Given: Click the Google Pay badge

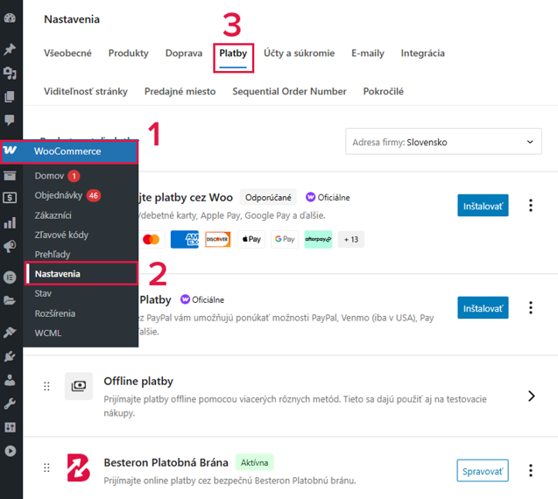Looking at the screenshot, I should (285, 239).
